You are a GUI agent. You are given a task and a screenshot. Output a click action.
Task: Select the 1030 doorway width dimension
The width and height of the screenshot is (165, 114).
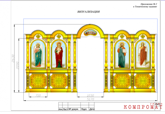(90, 95)
